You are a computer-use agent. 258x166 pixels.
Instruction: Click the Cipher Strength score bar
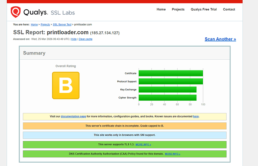pos(168,98)
